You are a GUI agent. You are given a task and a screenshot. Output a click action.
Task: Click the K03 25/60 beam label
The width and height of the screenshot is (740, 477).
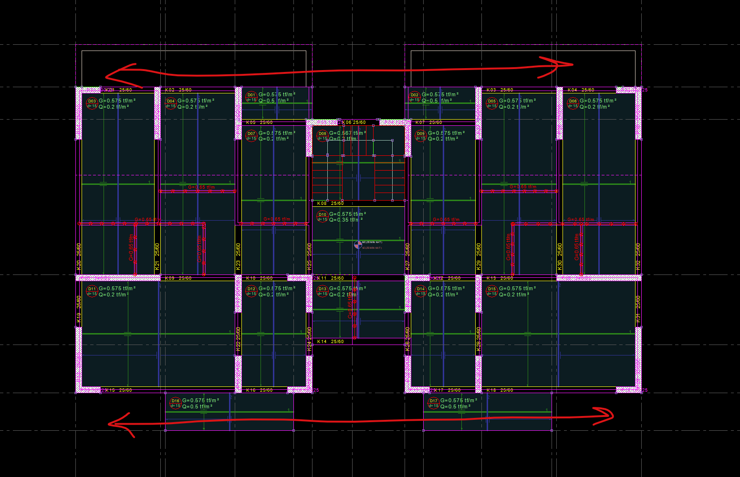coord(500,90)
